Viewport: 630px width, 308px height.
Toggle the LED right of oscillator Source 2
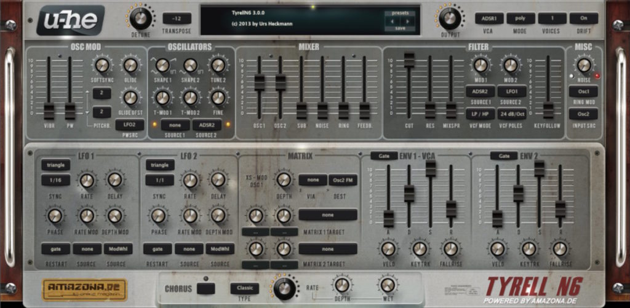point(228,124)
